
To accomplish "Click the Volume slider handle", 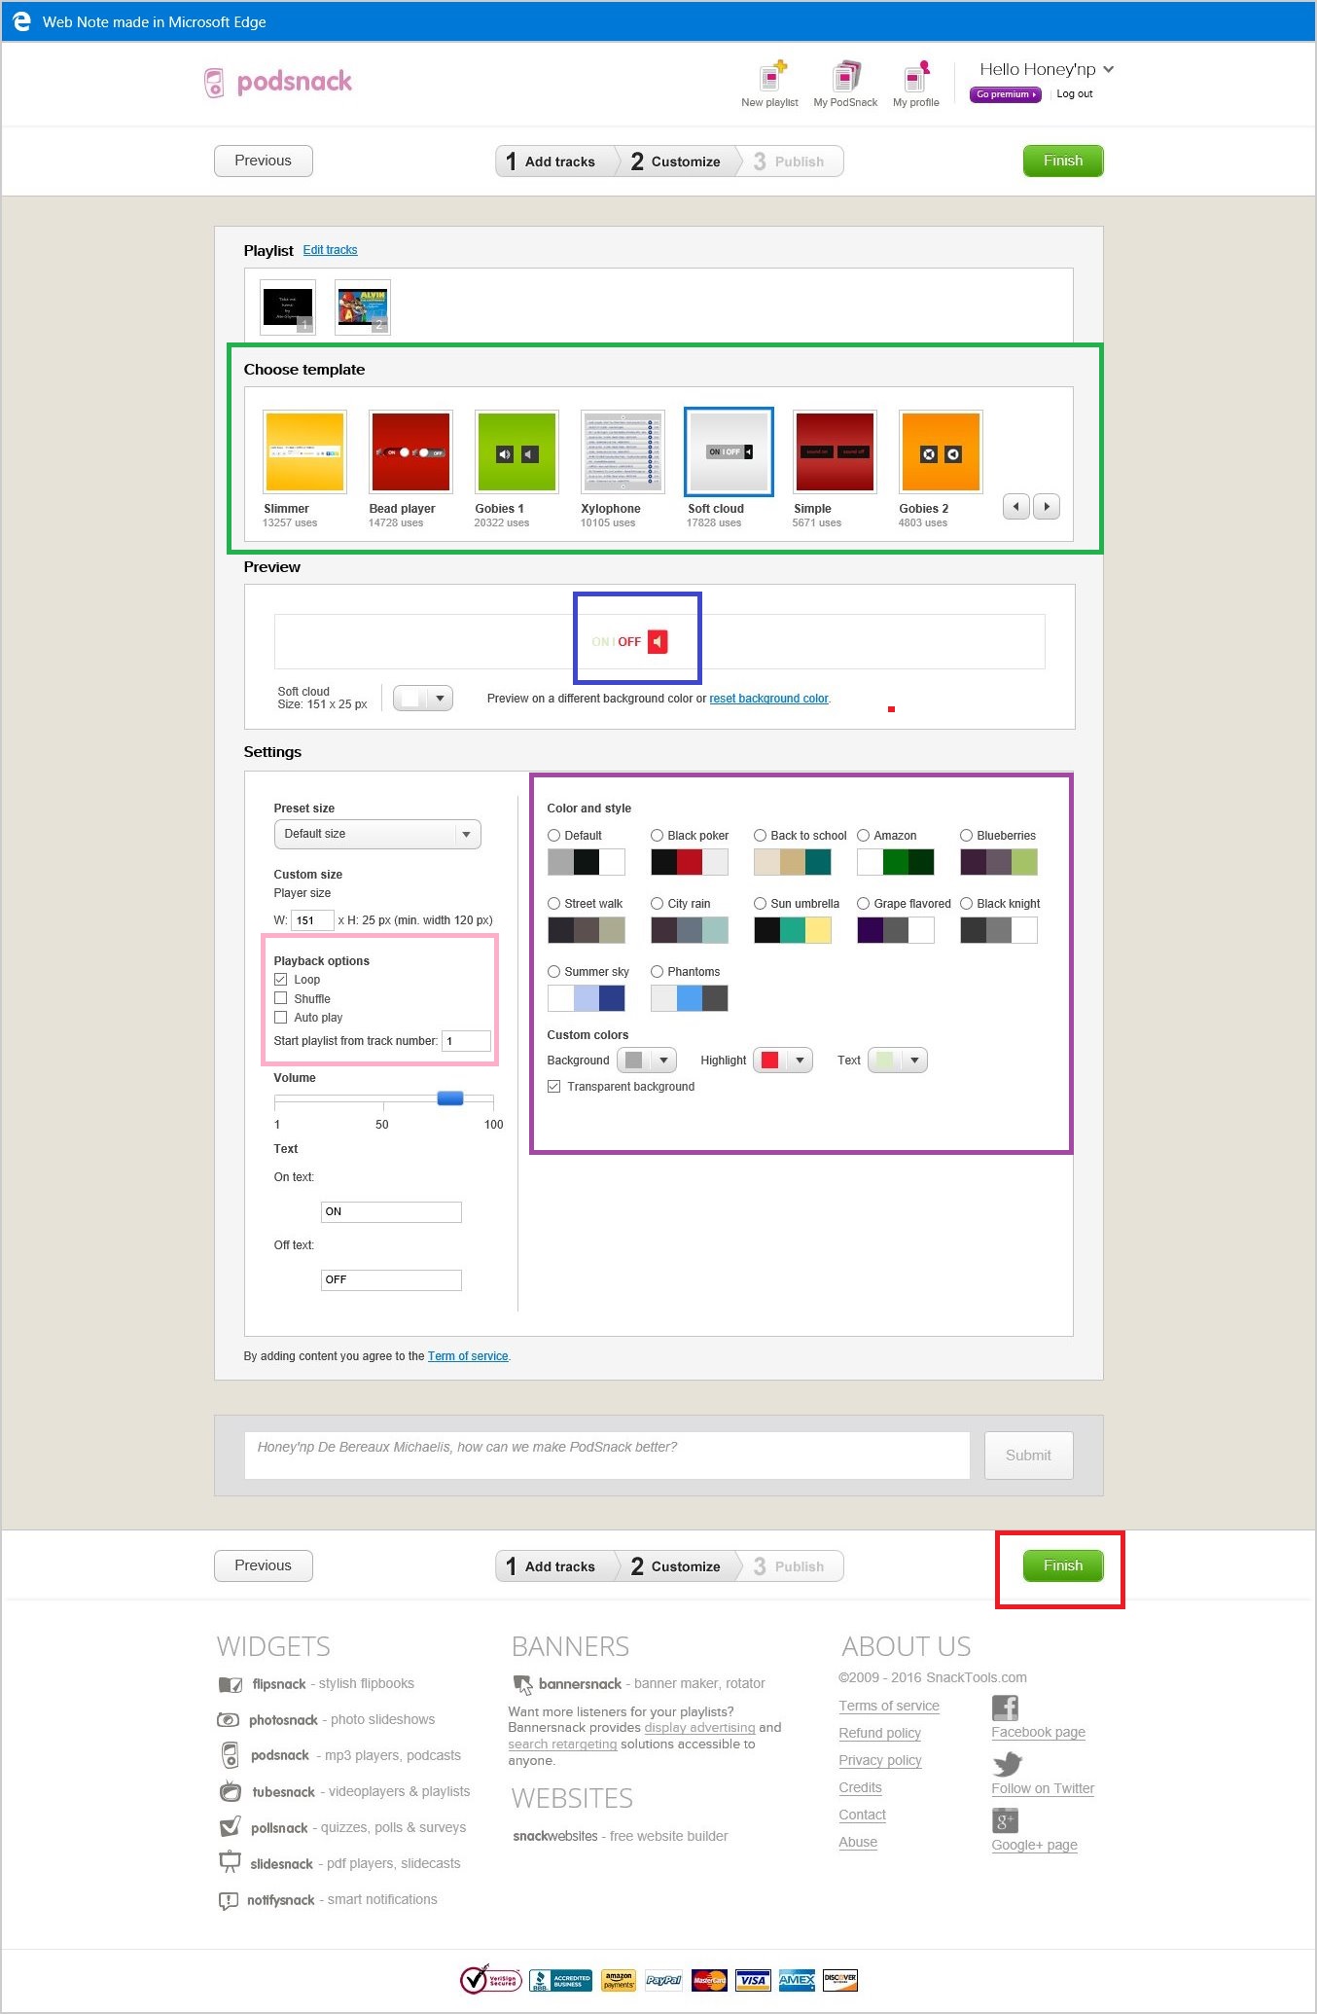I will point(450,1098).
